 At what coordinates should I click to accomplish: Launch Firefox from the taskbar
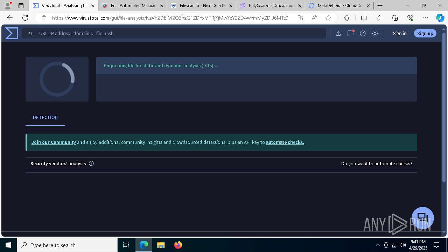point(178,245)
